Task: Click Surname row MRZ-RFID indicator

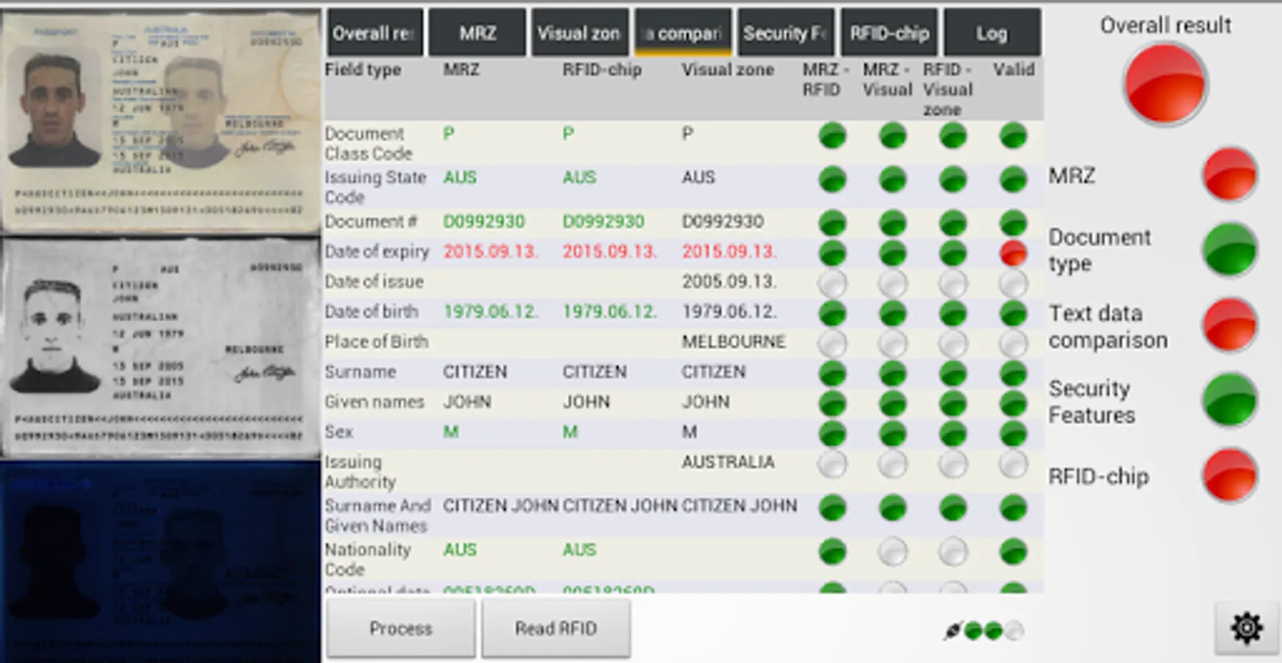Action: click(832, 373)
